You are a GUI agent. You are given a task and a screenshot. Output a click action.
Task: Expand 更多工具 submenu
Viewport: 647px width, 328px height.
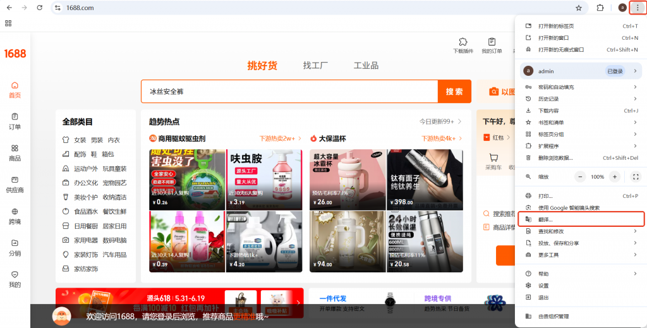pos(581,255)
